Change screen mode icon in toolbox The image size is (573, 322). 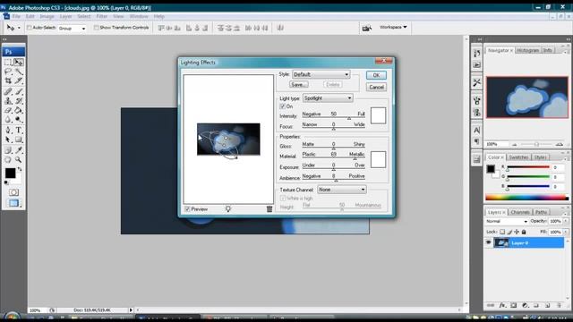14,203
